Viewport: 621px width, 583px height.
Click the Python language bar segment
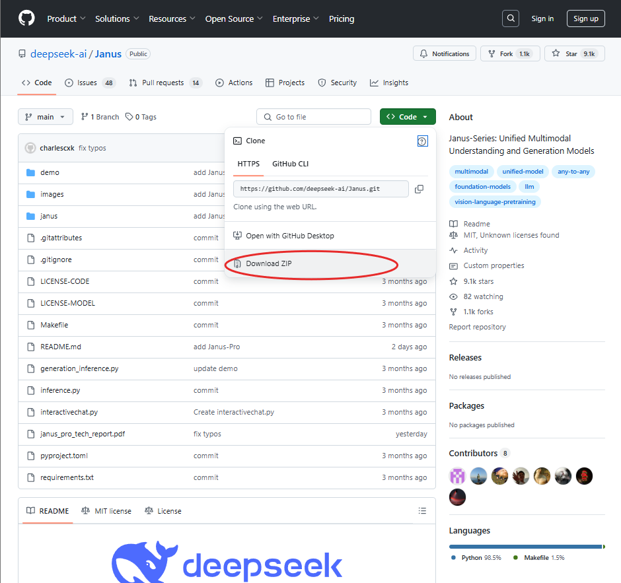point(526,547)
